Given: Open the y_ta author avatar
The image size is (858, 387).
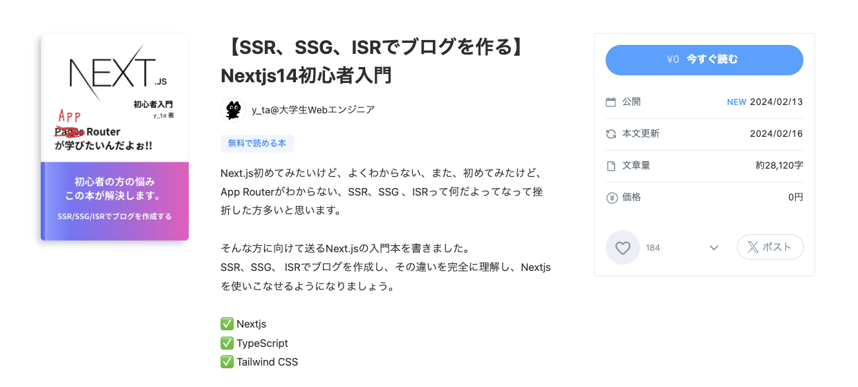Looking at the screenshot, I should pyautogui.click(x=233, y=110).
